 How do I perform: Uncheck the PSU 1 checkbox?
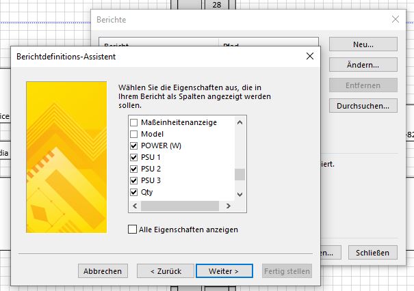click(x=134, y=158)
